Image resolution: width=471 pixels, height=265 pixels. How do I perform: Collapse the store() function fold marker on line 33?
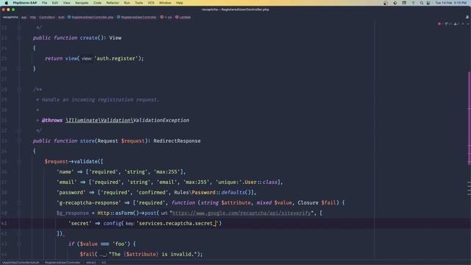pyautogui.click(x=19, y=141)
